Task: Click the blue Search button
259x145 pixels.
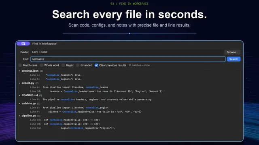Action: [234, 59]
